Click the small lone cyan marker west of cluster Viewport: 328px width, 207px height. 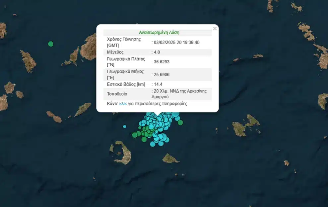[x=125, y=126]
